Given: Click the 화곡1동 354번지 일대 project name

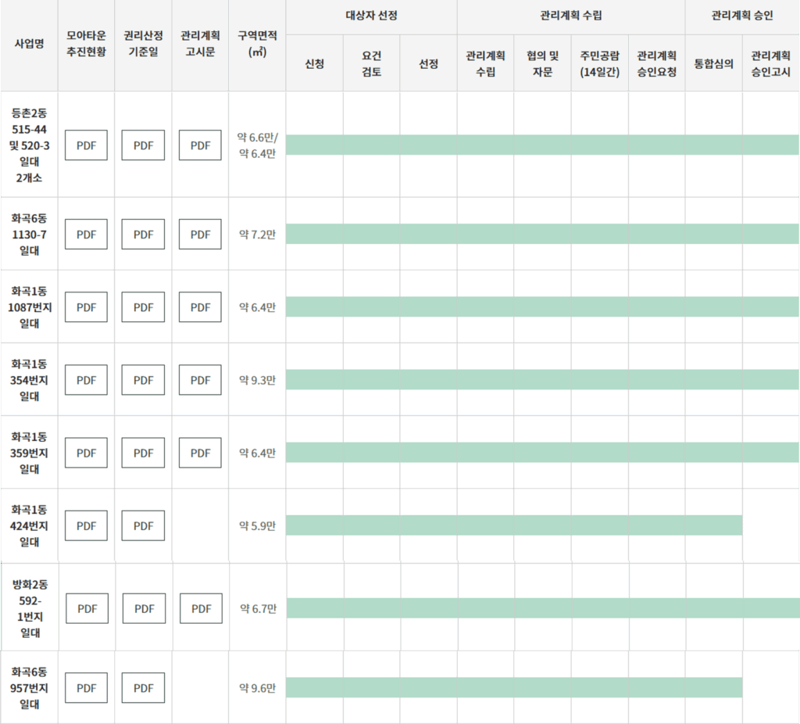Looking at the screenshot, I should pyautogui.click(x=29, y=380).
